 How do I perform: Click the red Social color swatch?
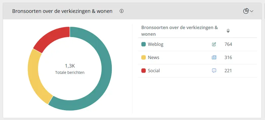143,71
